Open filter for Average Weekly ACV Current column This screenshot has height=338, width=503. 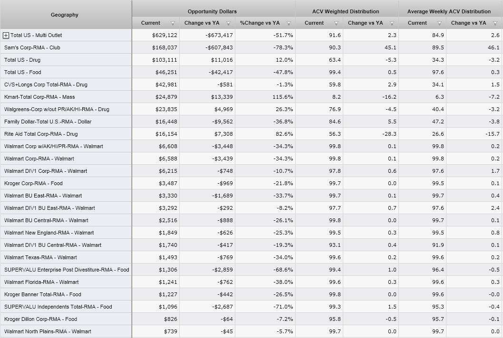tap(439, 23)
